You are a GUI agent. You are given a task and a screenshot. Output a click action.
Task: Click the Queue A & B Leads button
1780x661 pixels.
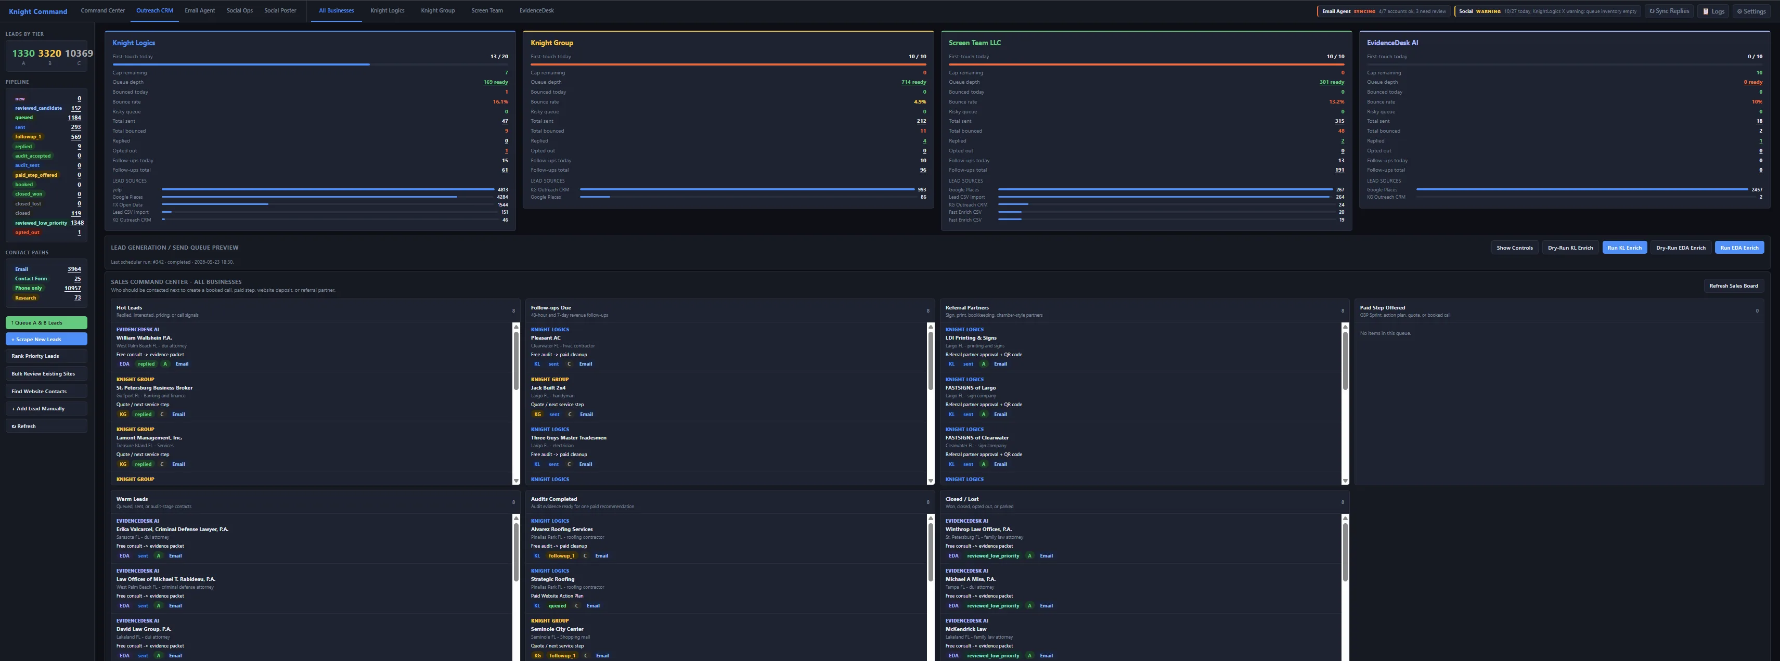point(46,322)
